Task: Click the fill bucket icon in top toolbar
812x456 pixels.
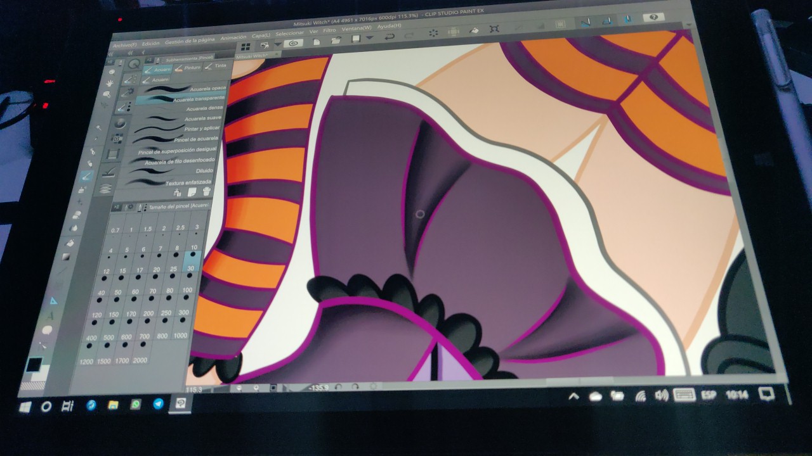Action: 475,30
